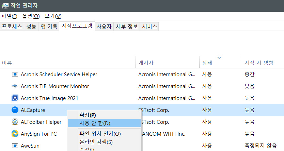284x151 pixels.
Task: Select the ALCapture name
Action: click(x=33, y=110)
